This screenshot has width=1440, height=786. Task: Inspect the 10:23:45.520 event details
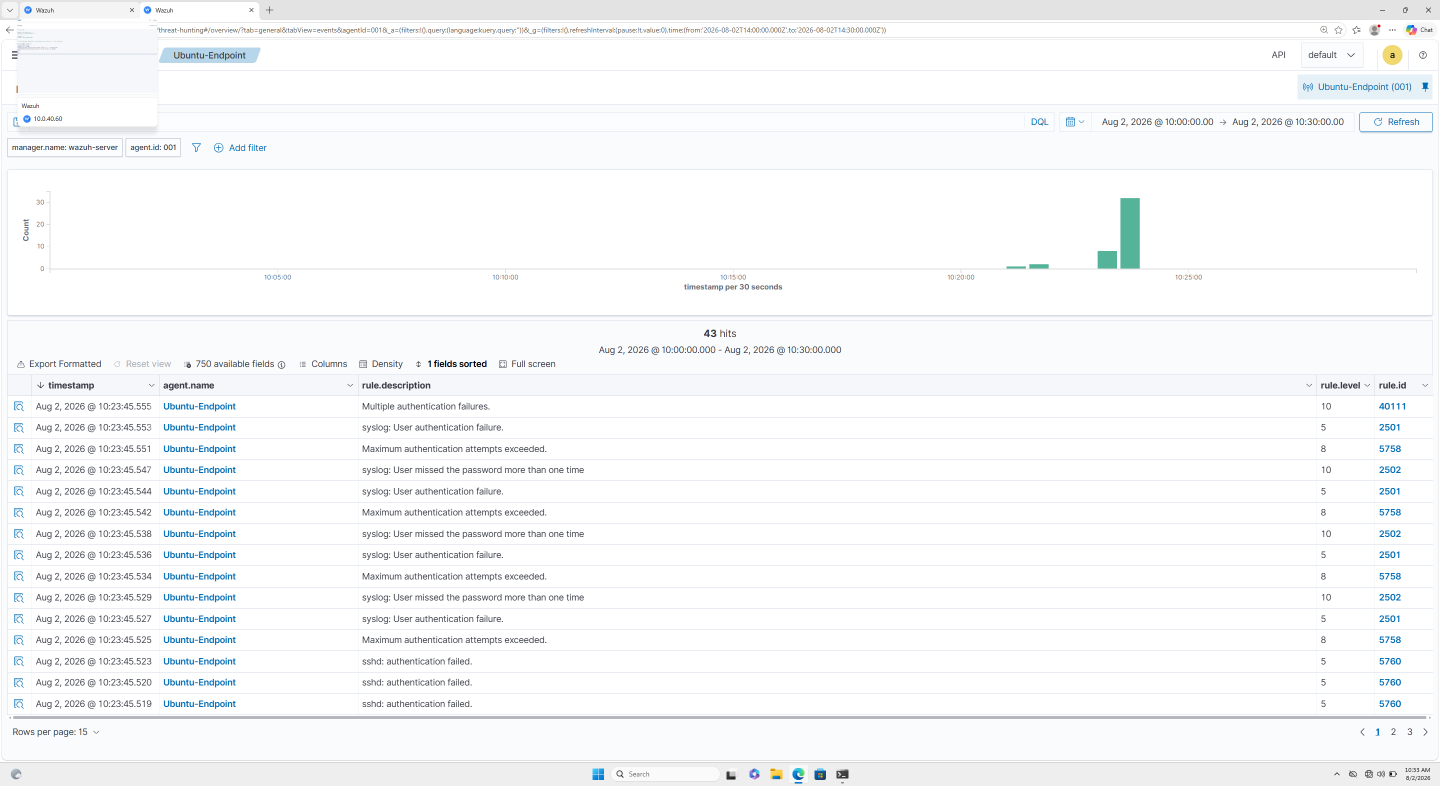click(19, 682)
